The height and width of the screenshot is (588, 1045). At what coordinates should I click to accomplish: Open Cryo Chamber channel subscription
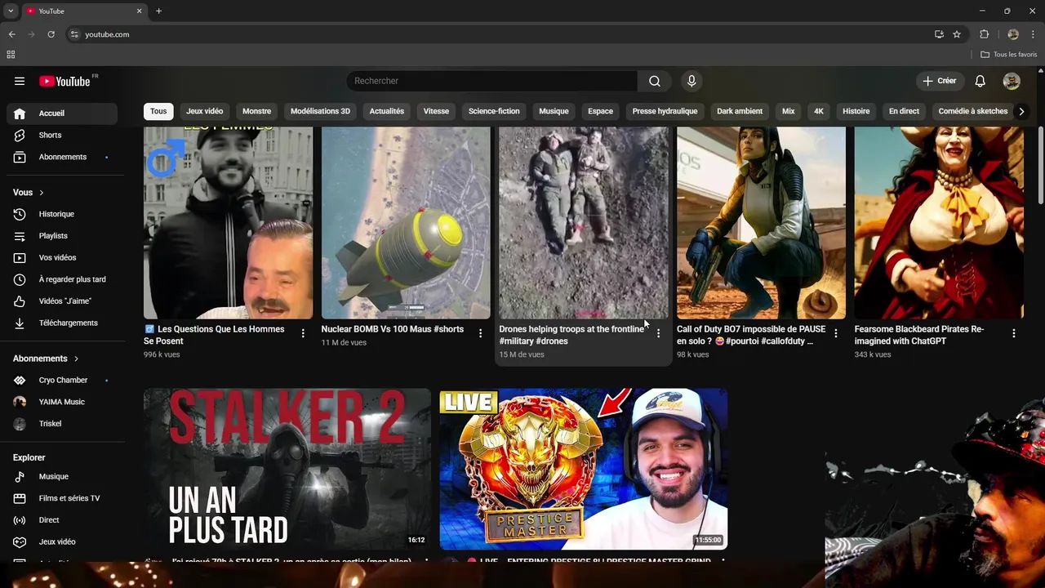[x=62, y=380]
